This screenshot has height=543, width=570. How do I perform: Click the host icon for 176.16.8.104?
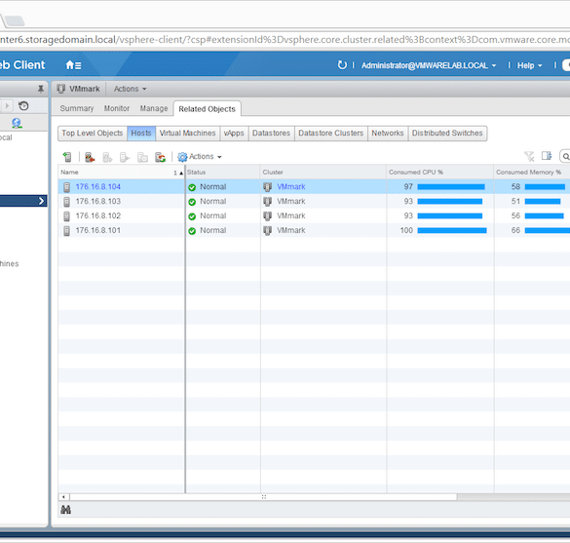pyautogui.click(x=66, y=187)
